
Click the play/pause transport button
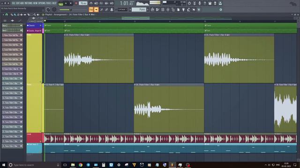[x=66, y=3]
